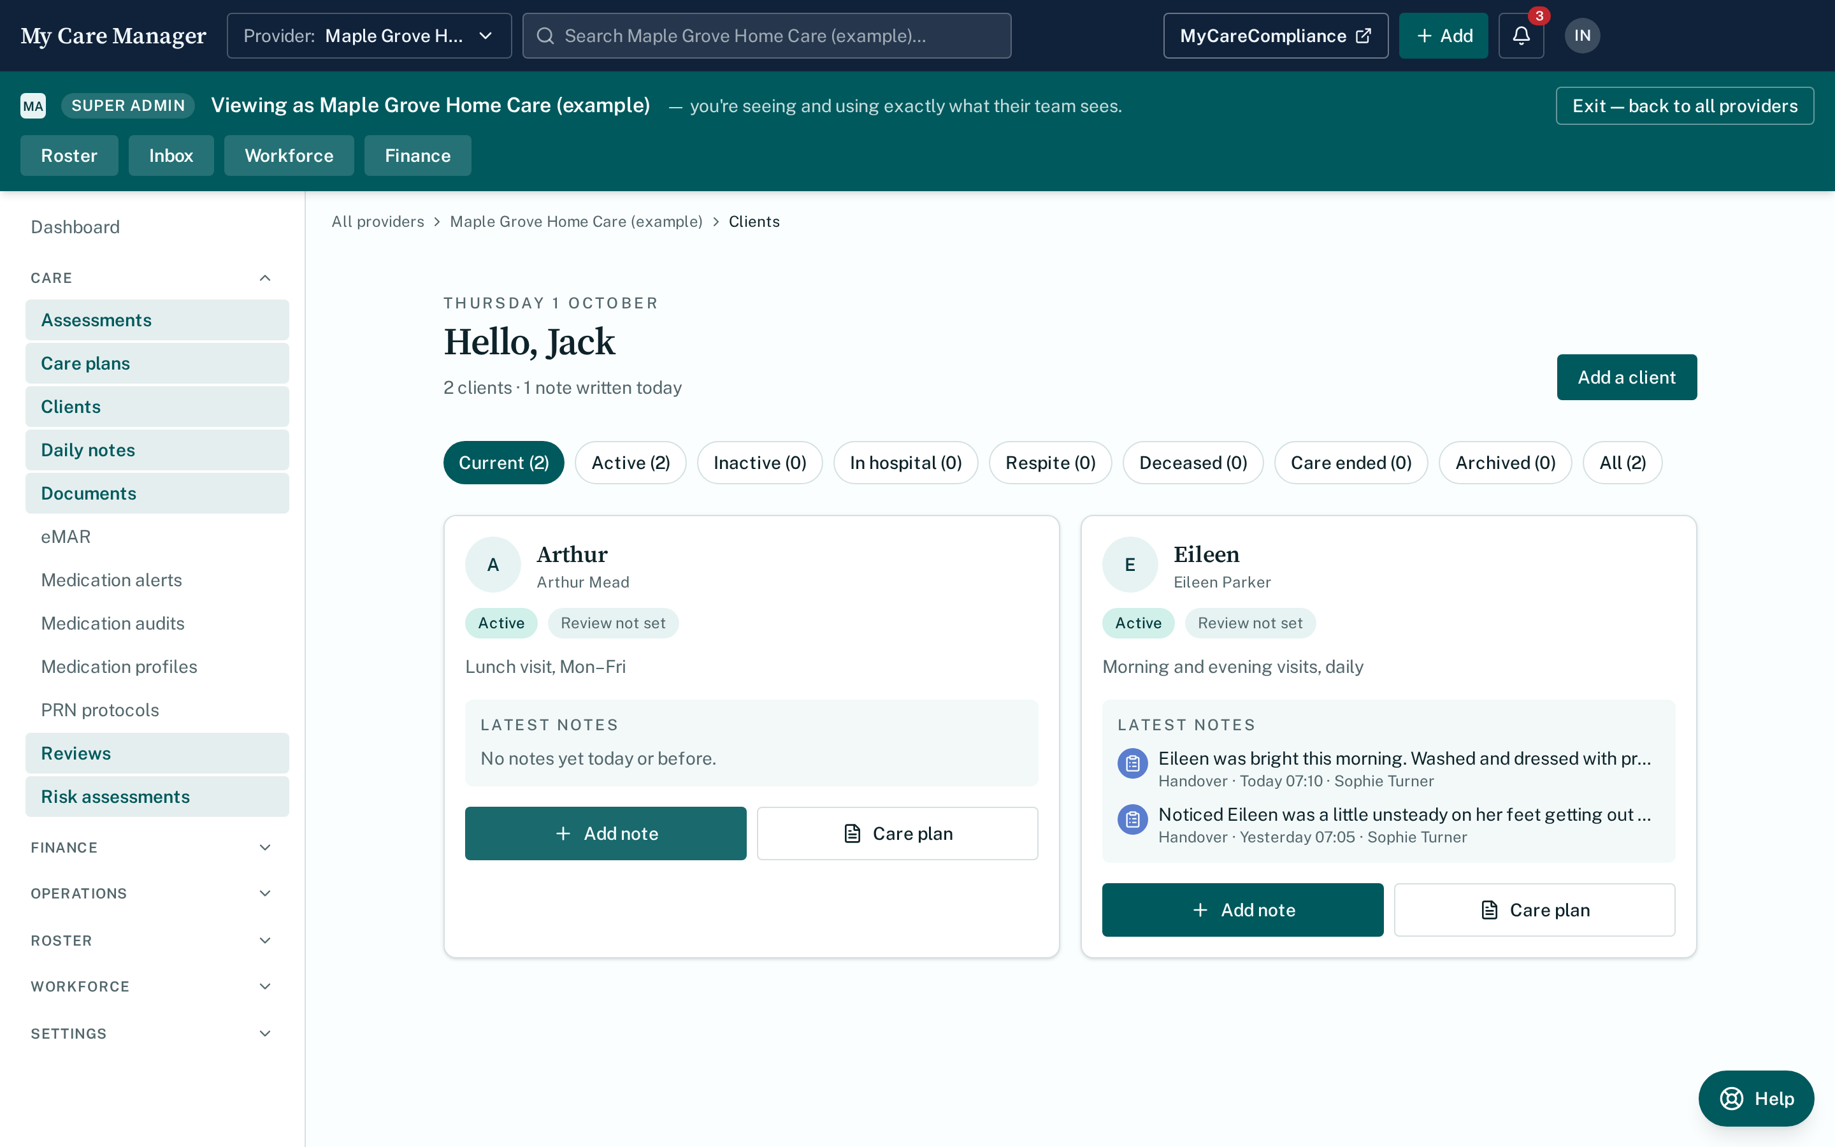
Task: Focus the Search Maple Grove field
Action: click(766, 36)
